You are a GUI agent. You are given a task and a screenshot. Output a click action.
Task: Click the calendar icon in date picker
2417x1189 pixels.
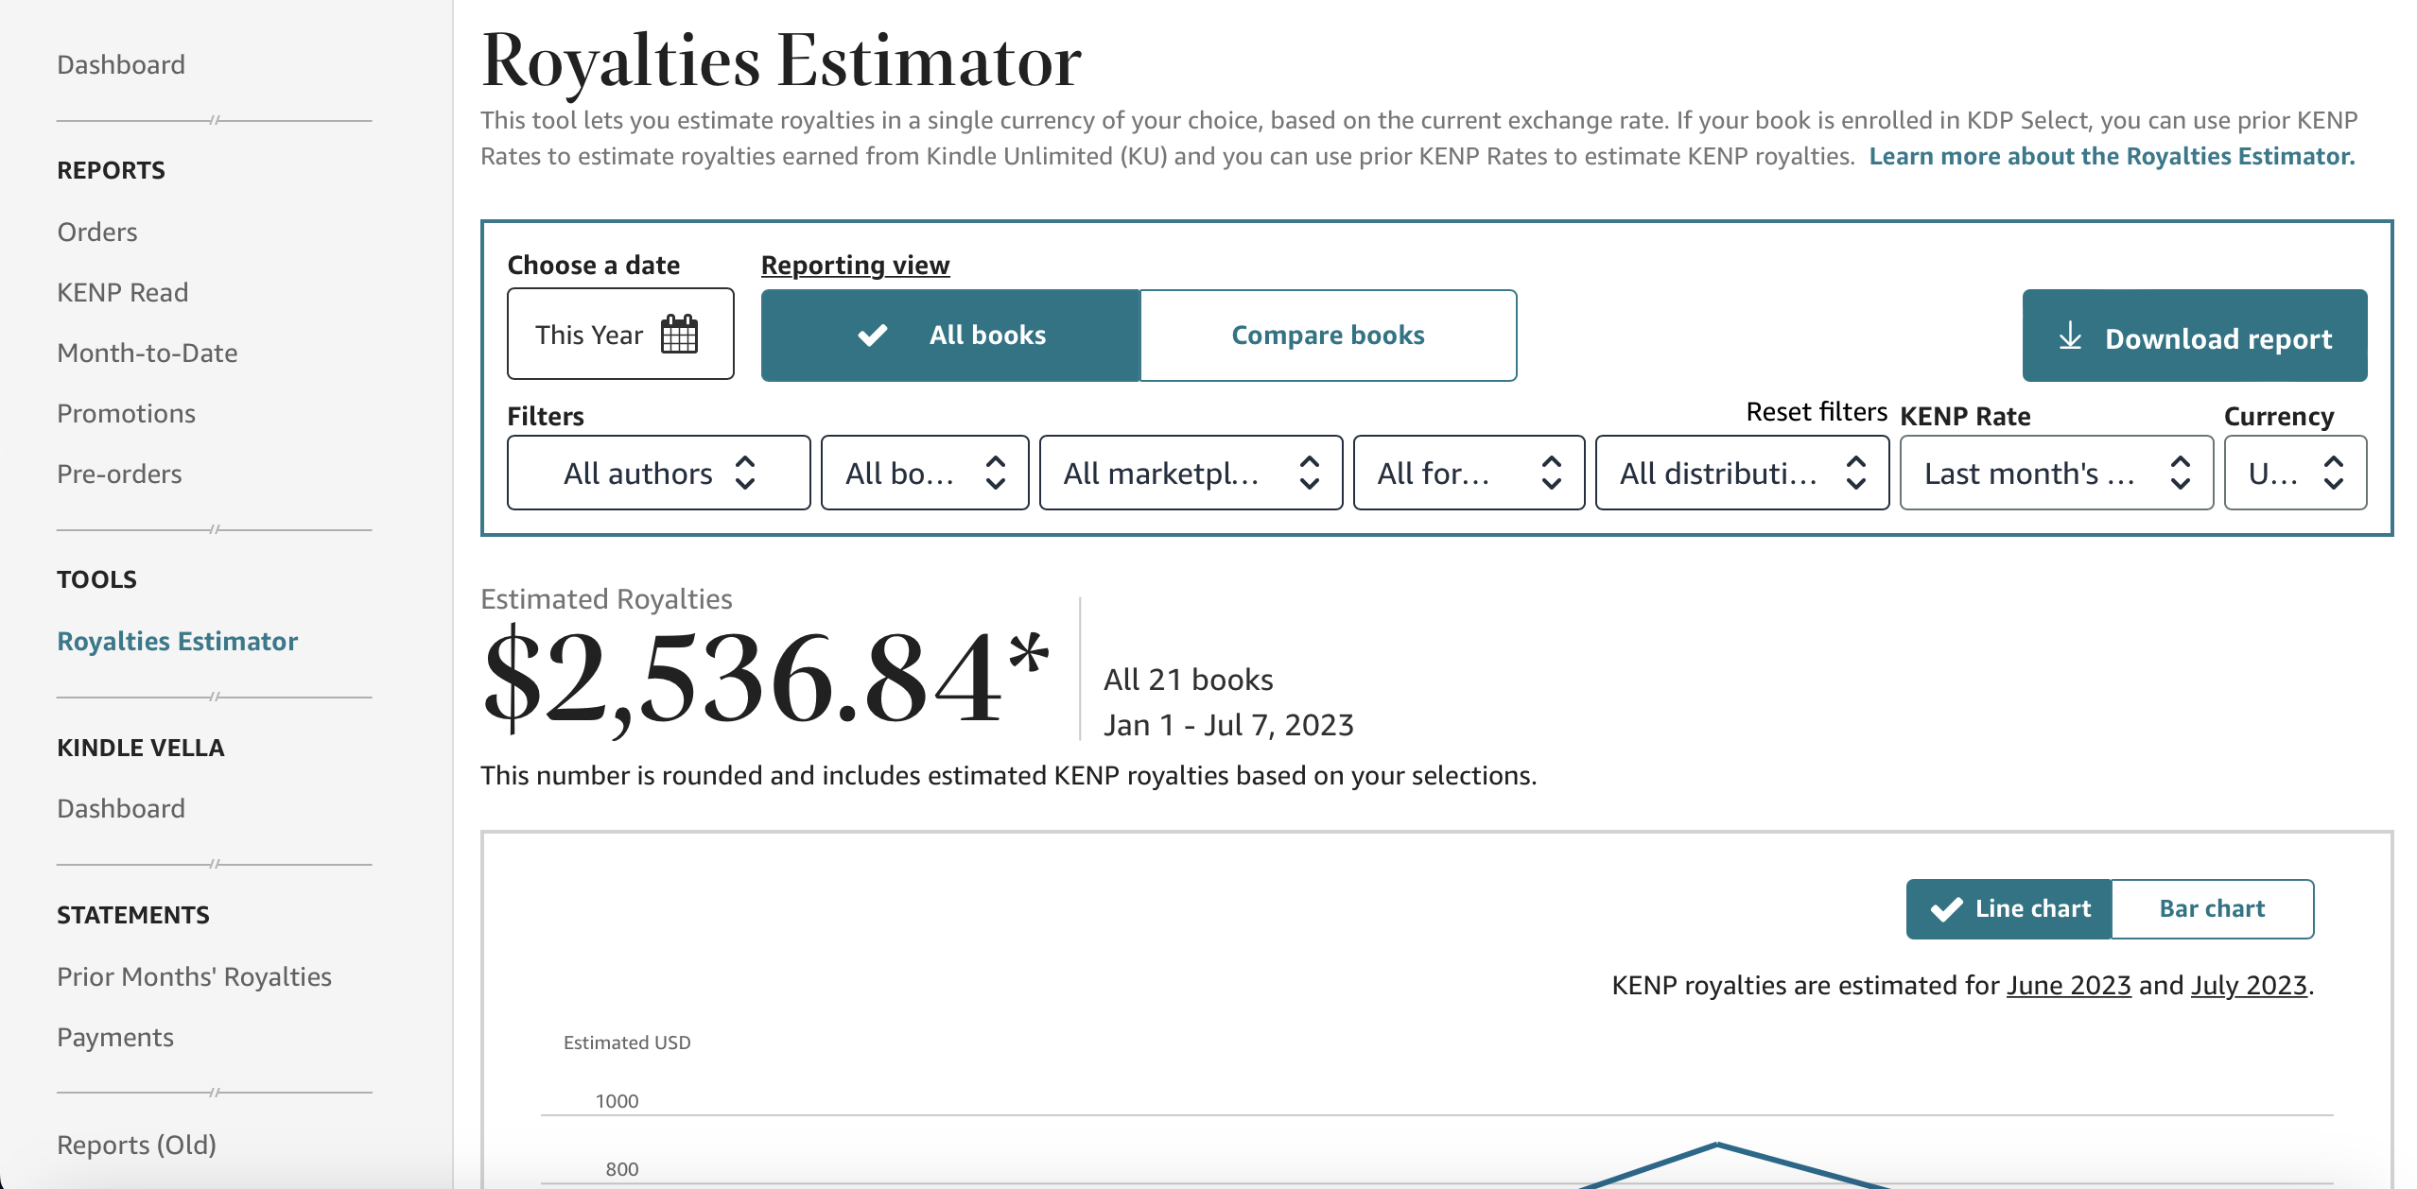(x=679, y=335)
